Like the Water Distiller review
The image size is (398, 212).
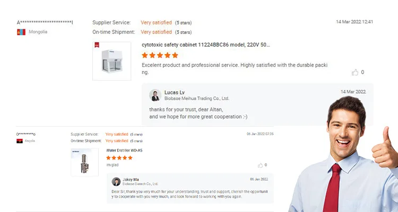[260, 165]
